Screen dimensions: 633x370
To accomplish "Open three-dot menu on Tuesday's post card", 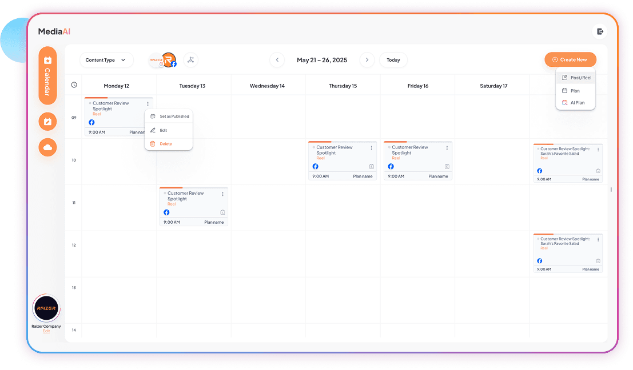I will 222,194.
